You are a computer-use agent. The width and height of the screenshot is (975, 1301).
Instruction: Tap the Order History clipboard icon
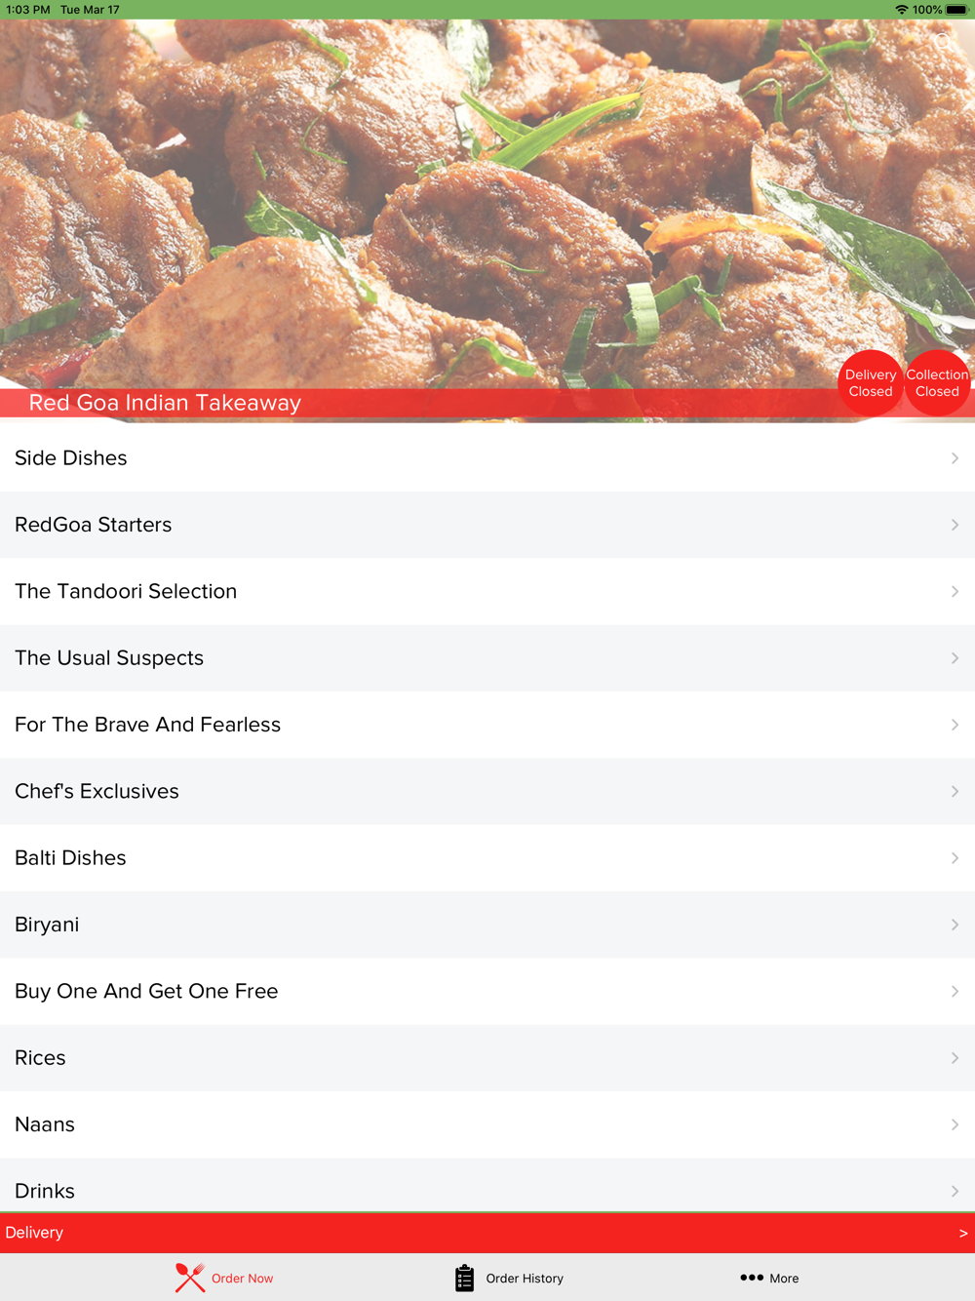[x=464, y=1278]
